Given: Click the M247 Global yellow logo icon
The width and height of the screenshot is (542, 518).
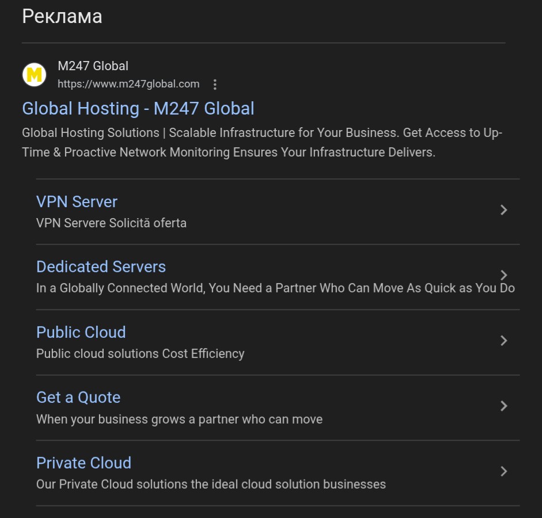Looking at the screenshot, I should pyautogui.click(x=34, y=75).
